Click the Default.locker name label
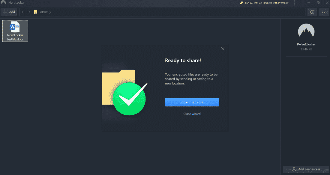The height and width of the screenshot is (175, 330). pyautogui.click(x=306, y=44)
